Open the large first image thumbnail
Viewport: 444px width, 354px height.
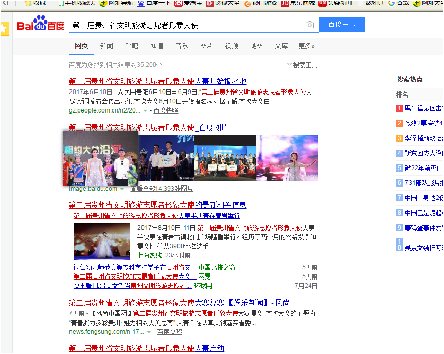click(x=100, y=158)
